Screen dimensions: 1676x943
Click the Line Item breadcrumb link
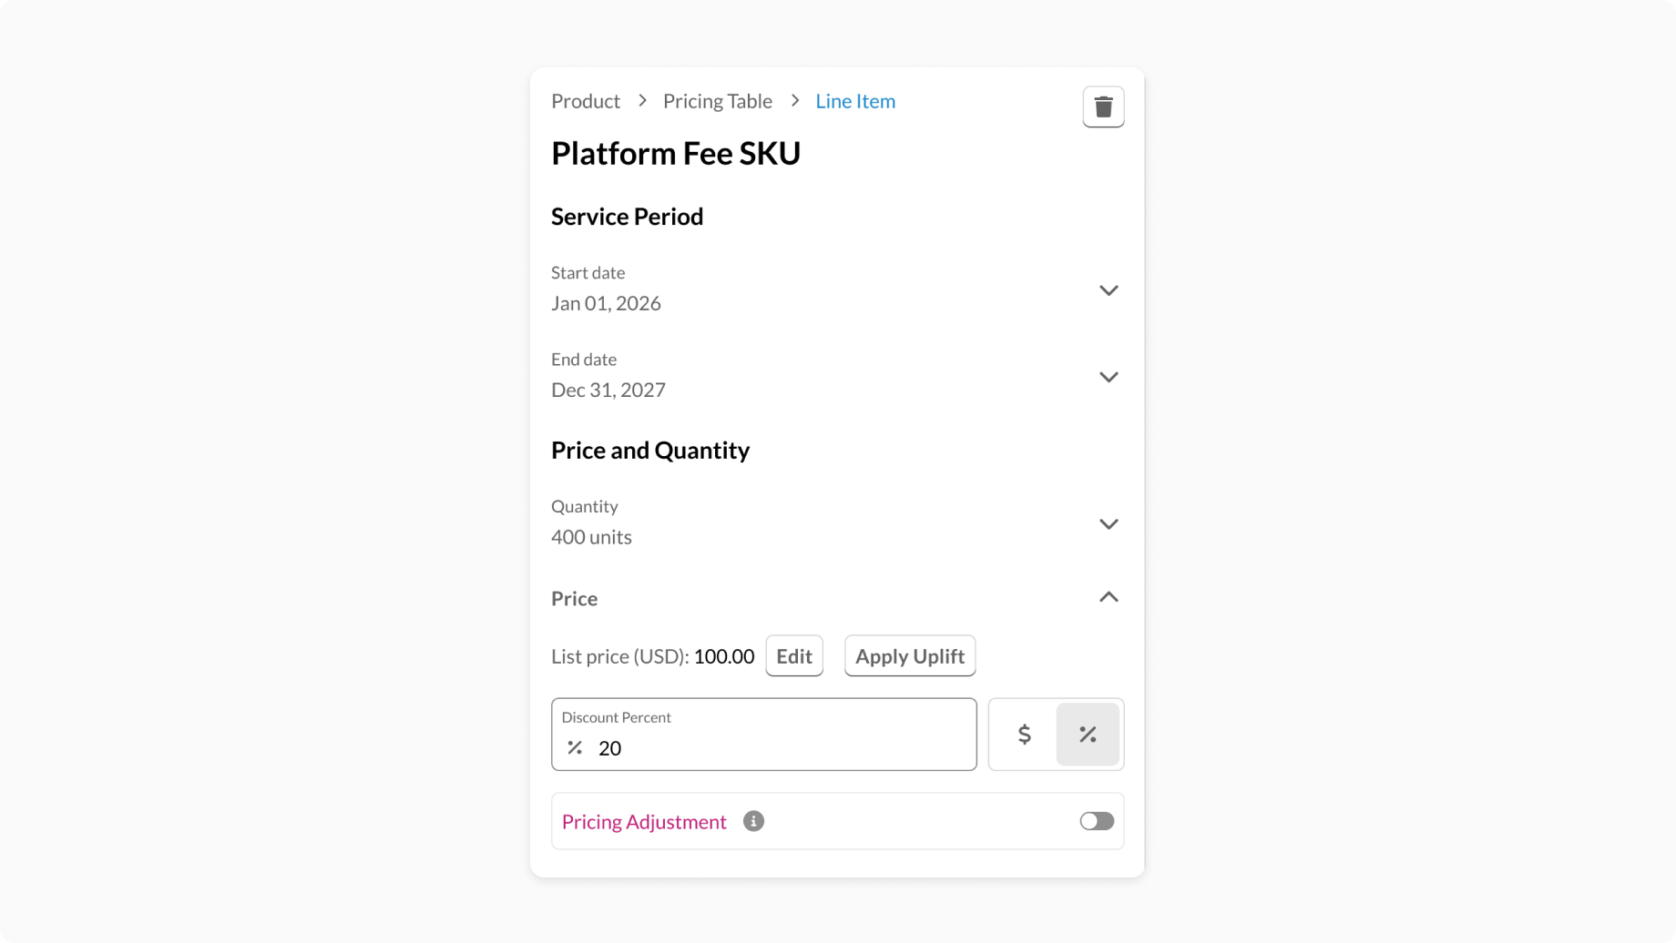click(x=855, y=101)
